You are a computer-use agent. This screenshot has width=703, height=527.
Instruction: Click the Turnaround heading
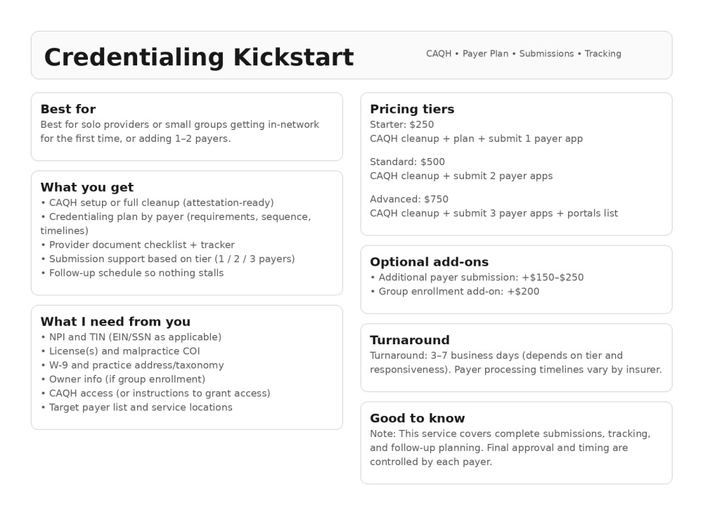tap(409, 339)
